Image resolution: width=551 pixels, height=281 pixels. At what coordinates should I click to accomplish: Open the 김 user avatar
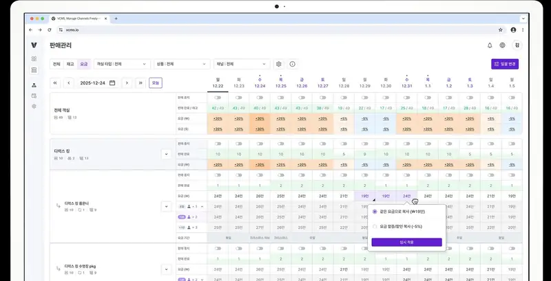tap(517, 45)
